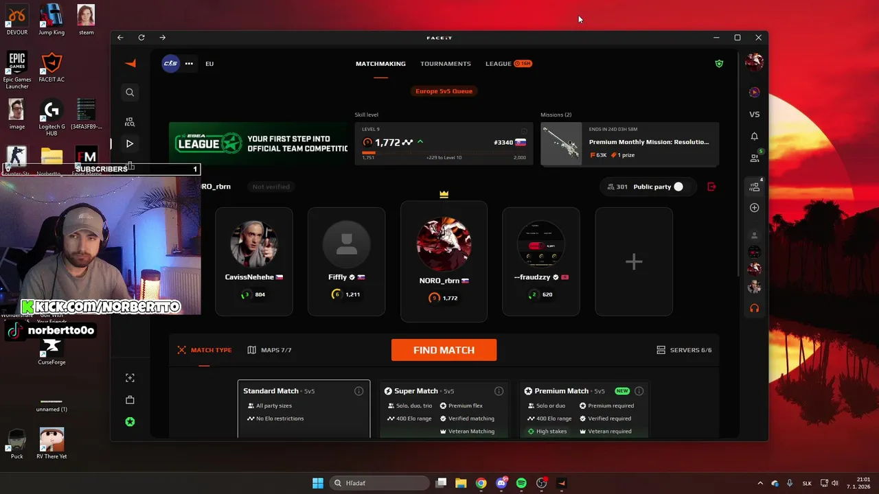Click the taskbar search box Hľadať
879x494 pixels.
point(380,483)
